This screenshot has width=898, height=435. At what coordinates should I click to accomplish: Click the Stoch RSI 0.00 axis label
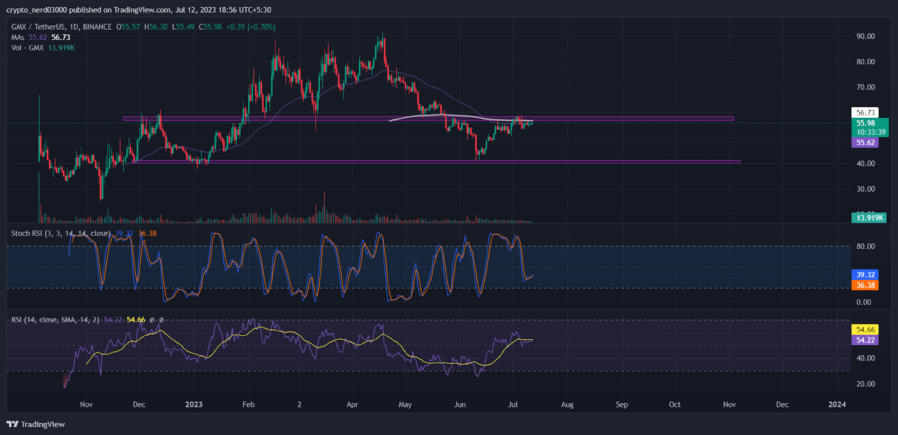pyautogui.click(x=864, y=302)
